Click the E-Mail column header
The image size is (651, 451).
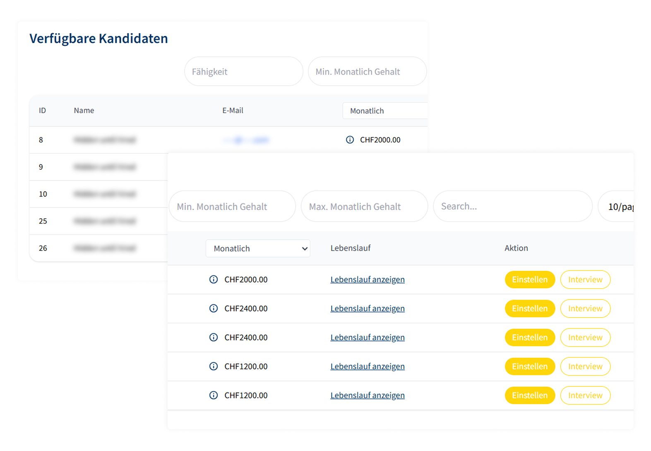233,111
